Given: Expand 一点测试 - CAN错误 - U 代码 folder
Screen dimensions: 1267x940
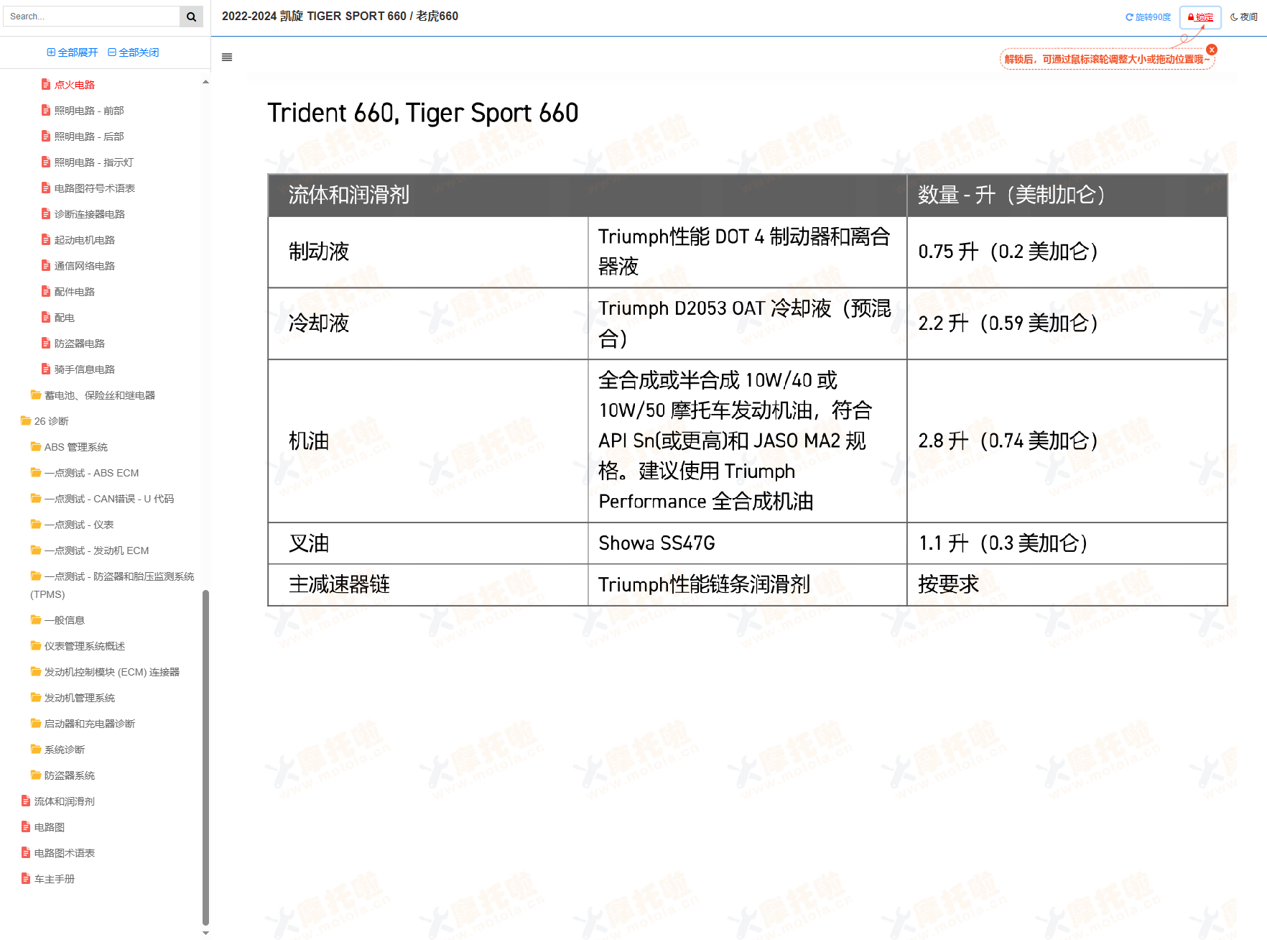Looking at the screenshot, I should 103,499.
